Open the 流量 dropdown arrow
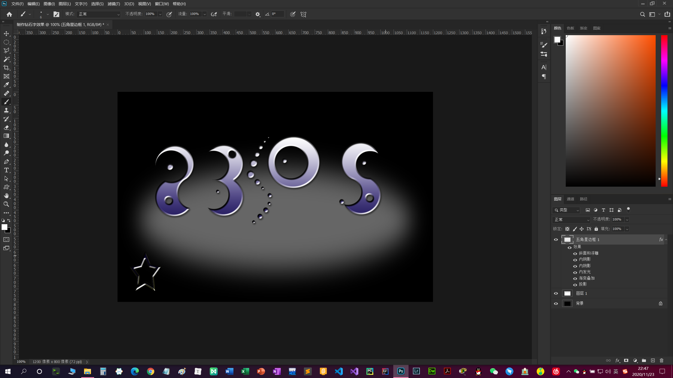The width and height of the screenshot is (673, 378). (205, 14)
